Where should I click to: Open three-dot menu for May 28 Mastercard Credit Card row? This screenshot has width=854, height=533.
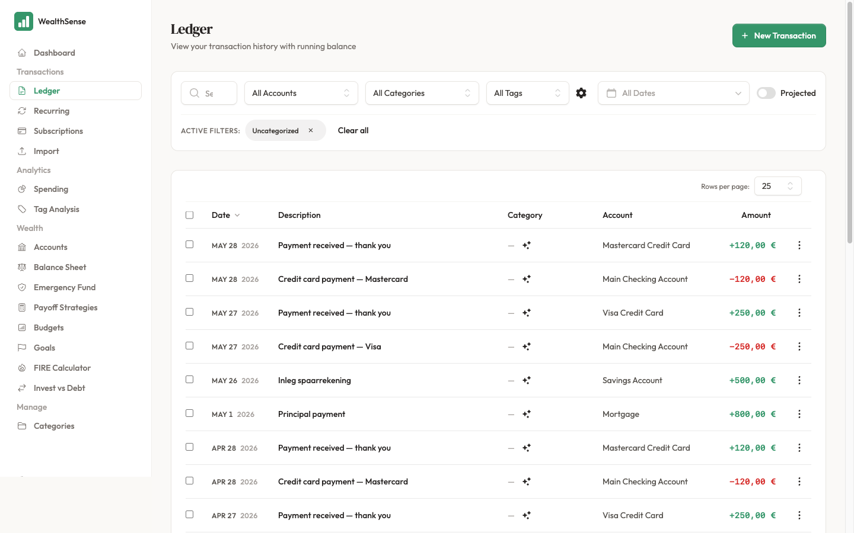(x=799, y=245)
